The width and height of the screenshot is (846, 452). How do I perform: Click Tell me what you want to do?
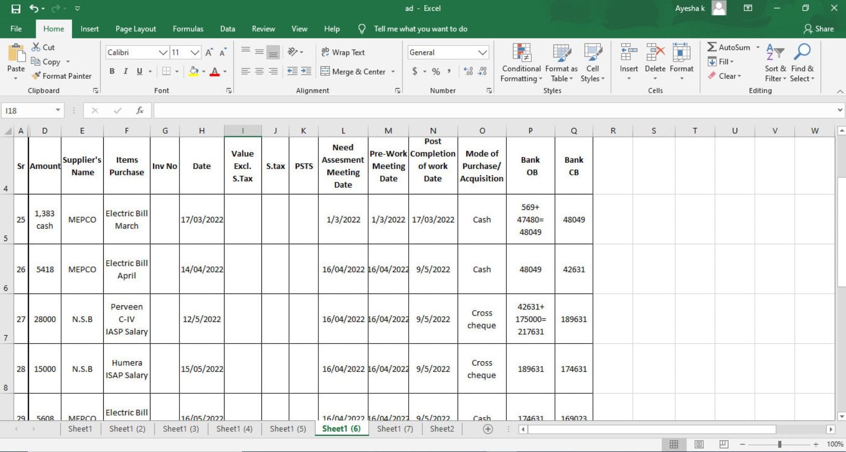point(420,29)
